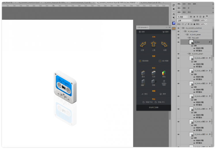This screenshot has width=216, height=149.
Task: Switch to the Channels panel tab
Action: click(x=184, y=12)
